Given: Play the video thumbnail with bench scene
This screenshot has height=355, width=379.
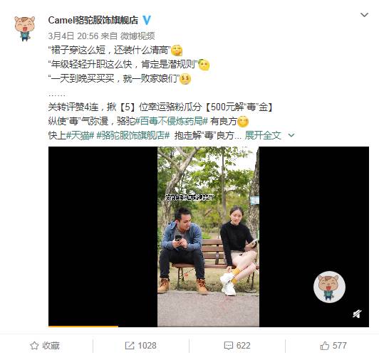Looking at the screenshot, I should [x=208, y=236].
